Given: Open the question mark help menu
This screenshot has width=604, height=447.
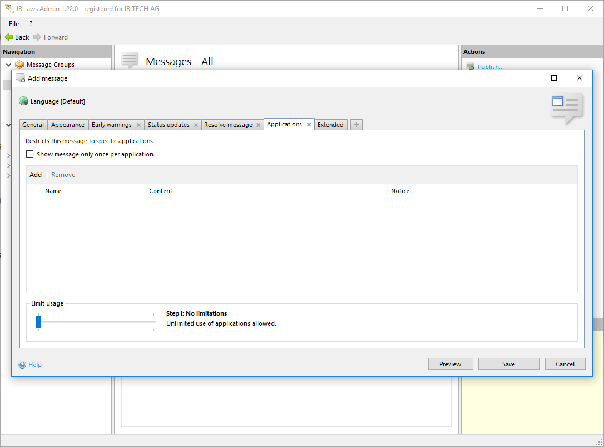Looking at the screenshot, I should click(31, 24).
